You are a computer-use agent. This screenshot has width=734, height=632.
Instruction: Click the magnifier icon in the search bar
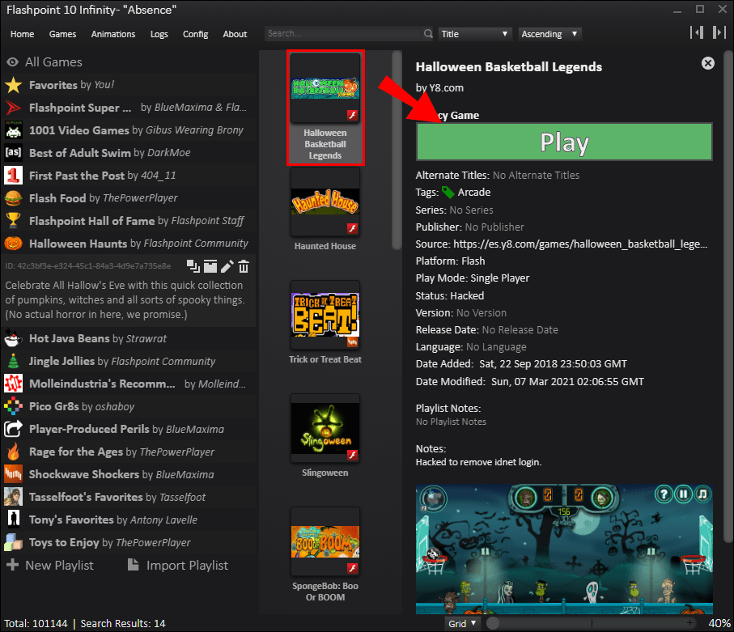tap(428, 34)
